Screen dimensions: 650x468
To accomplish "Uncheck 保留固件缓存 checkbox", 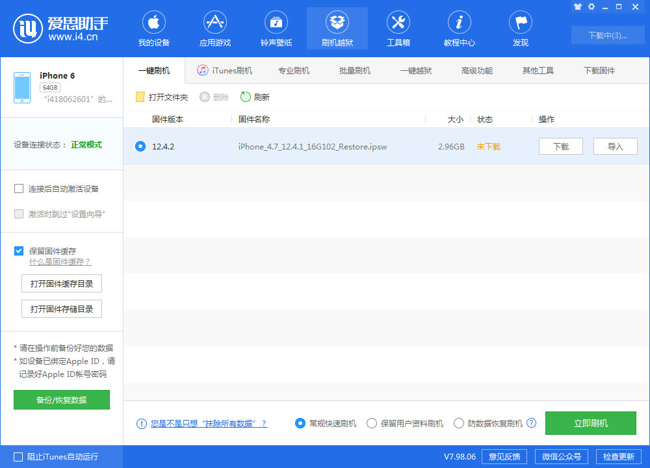I will click(19, 251).
